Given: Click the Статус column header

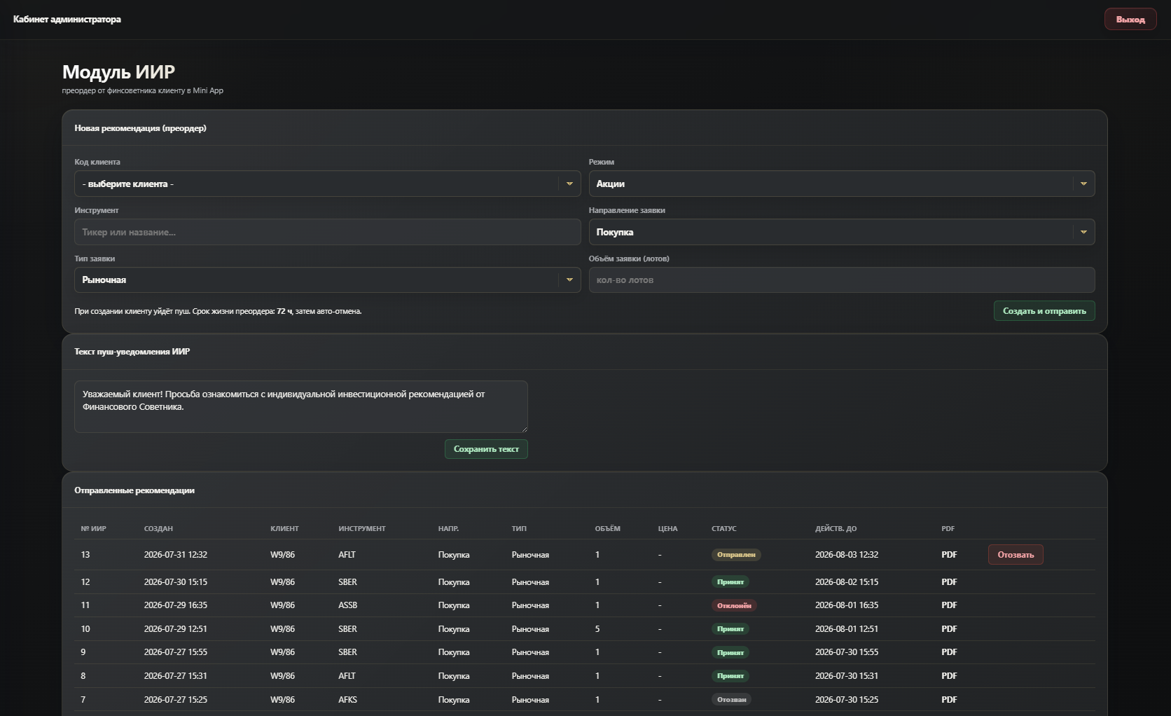Looking at the screenshot, I should 724,528.
